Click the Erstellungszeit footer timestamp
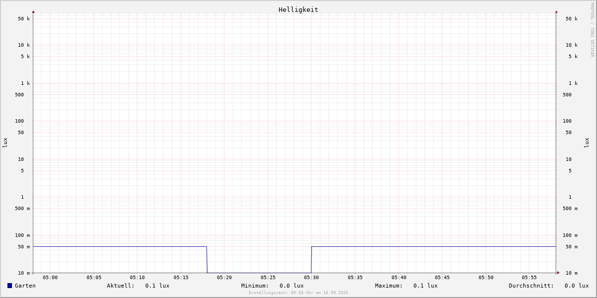 pos(298,293)
